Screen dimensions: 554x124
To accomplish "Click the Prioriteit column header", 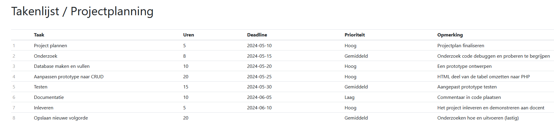I will tap(355, 35).
